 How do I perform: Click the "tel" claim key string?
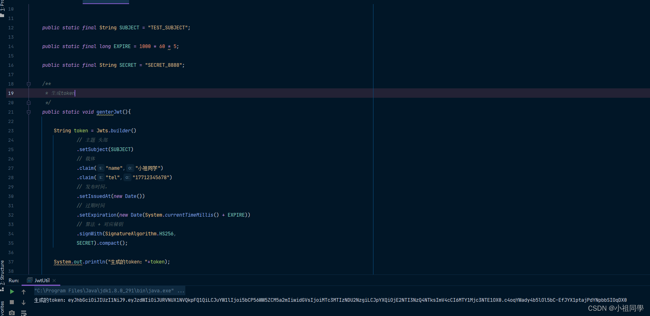tap(113, 178)
